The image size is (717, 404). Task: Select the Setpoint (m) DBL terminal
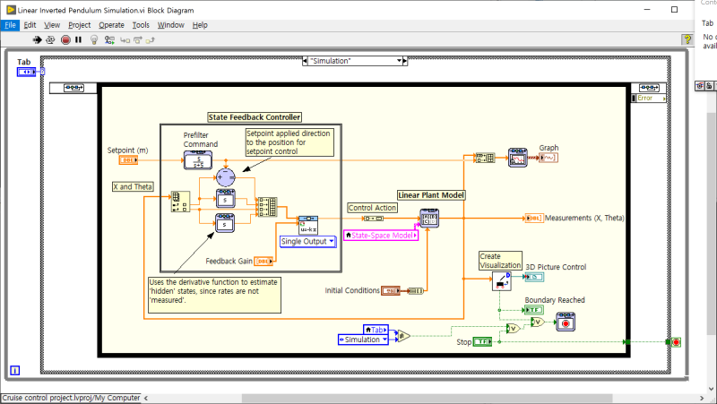coord(128,160)
